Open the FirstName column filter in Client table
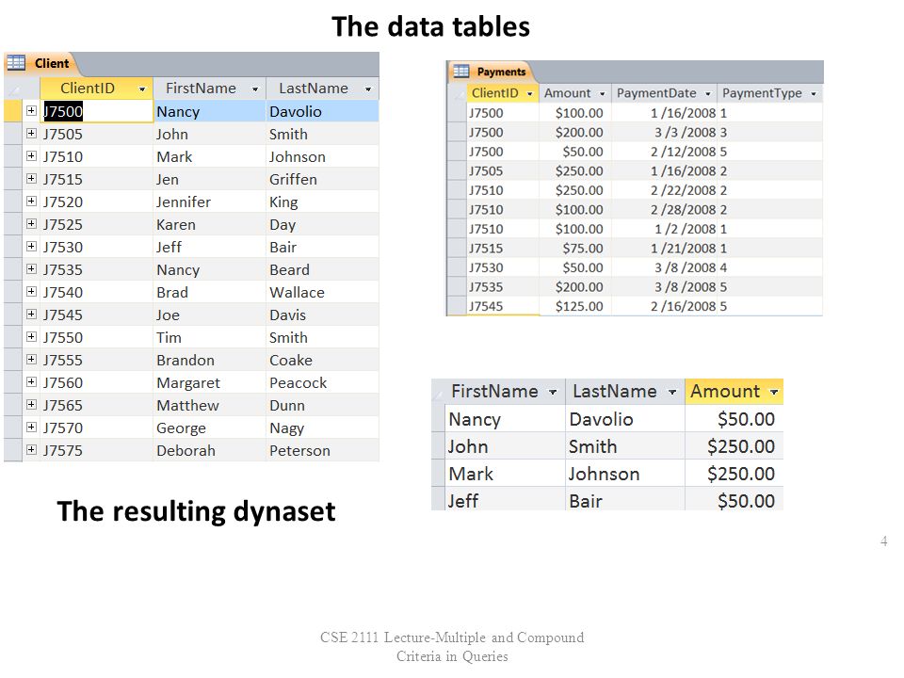The image size is (904, 678). [255, 89]
